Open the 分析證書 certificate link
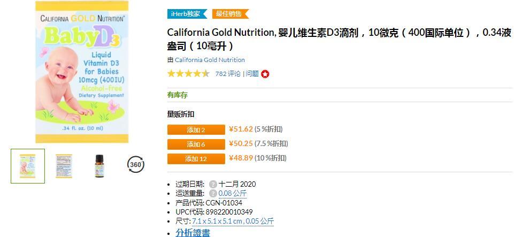The height and width of the screenshot is (237, 514). click(193, 233)
